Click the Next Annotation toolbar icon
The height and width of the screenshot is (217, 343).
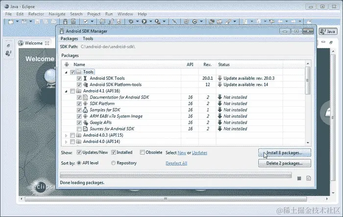point(245,22)
